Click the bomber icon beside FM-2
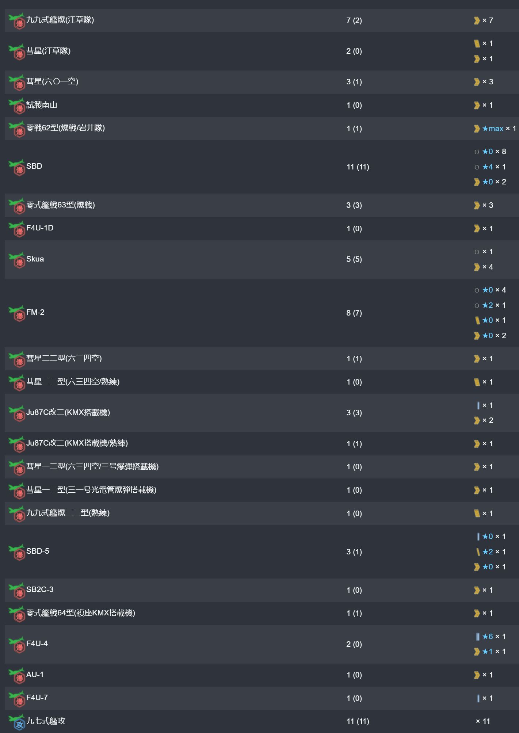This screenshot has width=519, height=733. pyautogui.click(x=17, y=313)
